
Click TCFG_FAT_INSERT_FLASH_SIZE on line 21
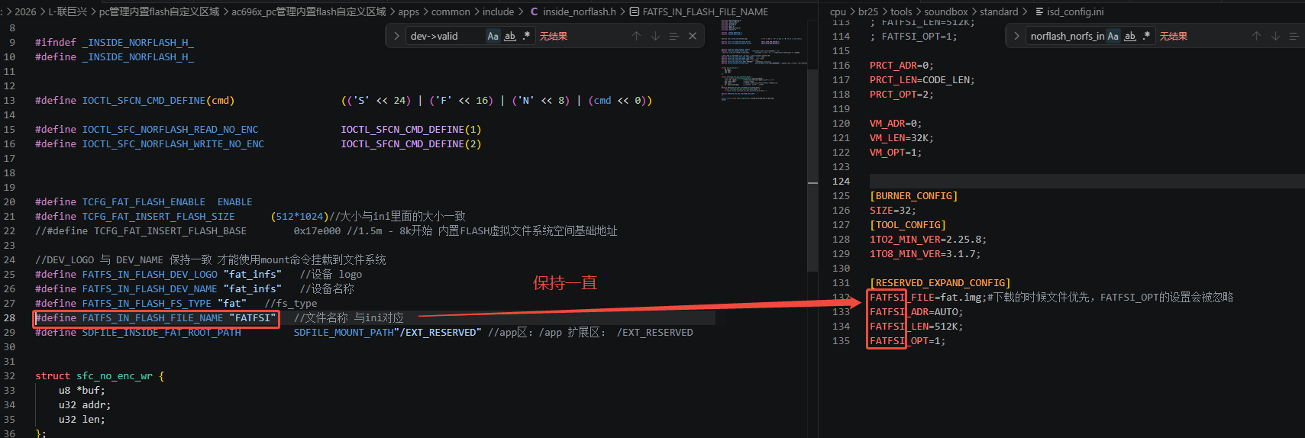(x=159, y=216)
